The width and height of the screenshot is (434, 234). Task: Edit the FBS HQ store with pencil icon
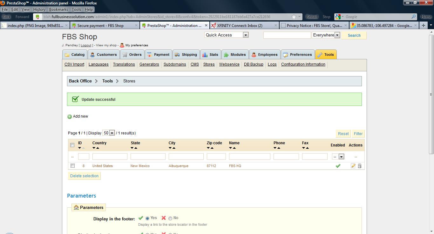pyautogui.click(x=353, y=166)
